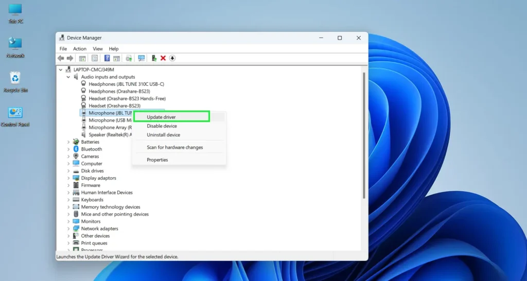Click the Scan for hardware changes monitor icon

point(142,58)
